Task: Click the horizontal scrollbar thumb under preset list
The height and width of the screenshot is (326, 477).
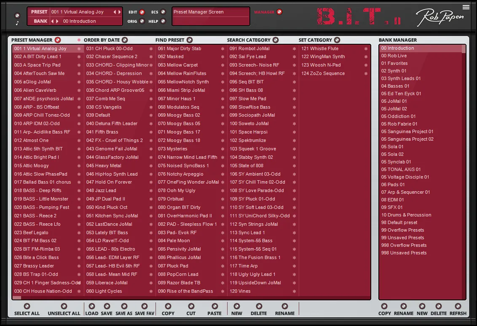Action: pos(17,298)
